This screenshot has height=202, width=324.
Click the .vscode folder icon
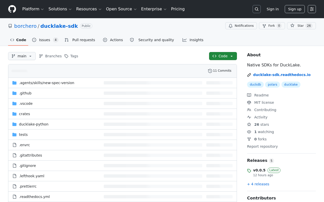click(x=14, y=104)
